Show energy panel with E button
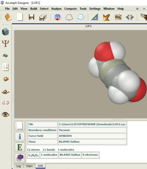The image size is (147, 169). pyautogui.click(x=20, y=147)
